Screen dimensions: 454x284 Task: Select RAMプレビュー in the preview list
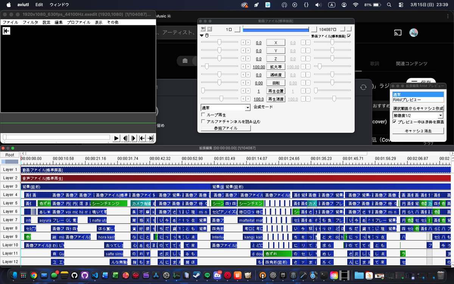coord(418,99)
